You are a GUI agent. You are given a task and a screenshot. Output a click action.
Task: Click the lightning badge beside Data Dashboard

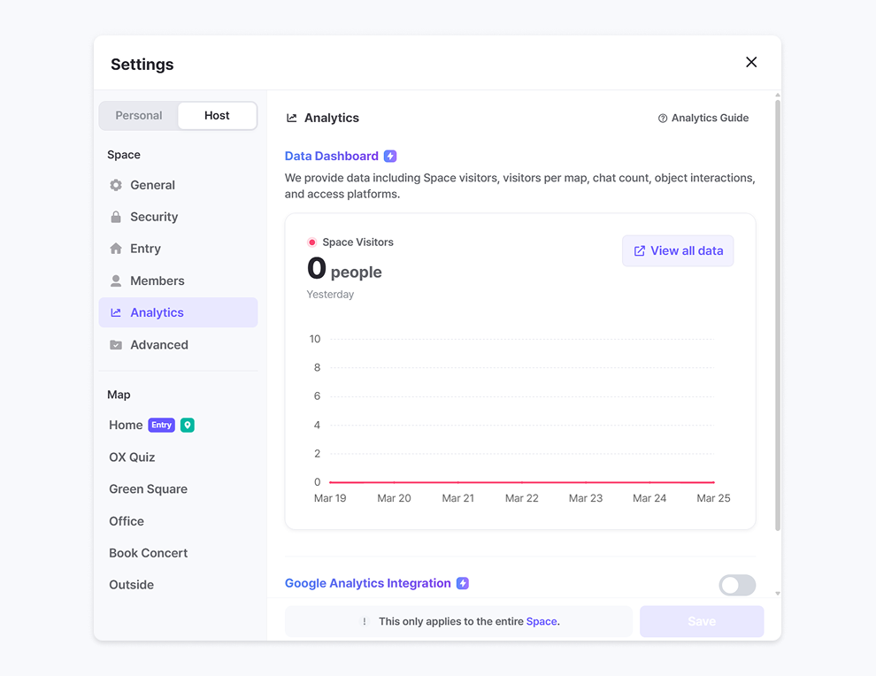click(390, 156)
